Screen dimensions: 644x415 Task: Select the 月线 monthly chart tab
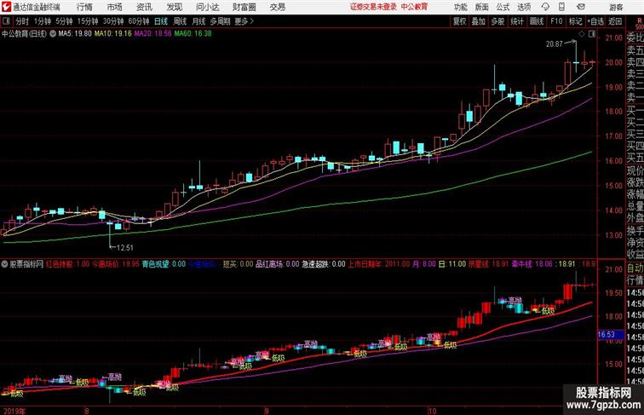click(198, 21)
